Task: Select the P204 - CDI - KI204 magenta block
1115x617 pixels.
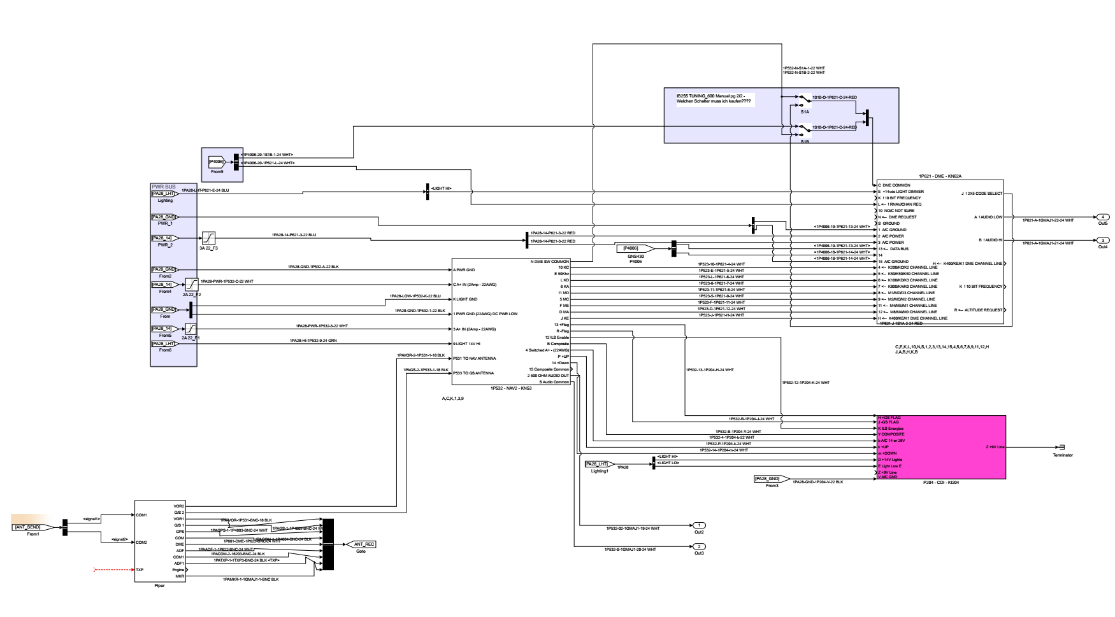Action: click(x=941, y=447)
